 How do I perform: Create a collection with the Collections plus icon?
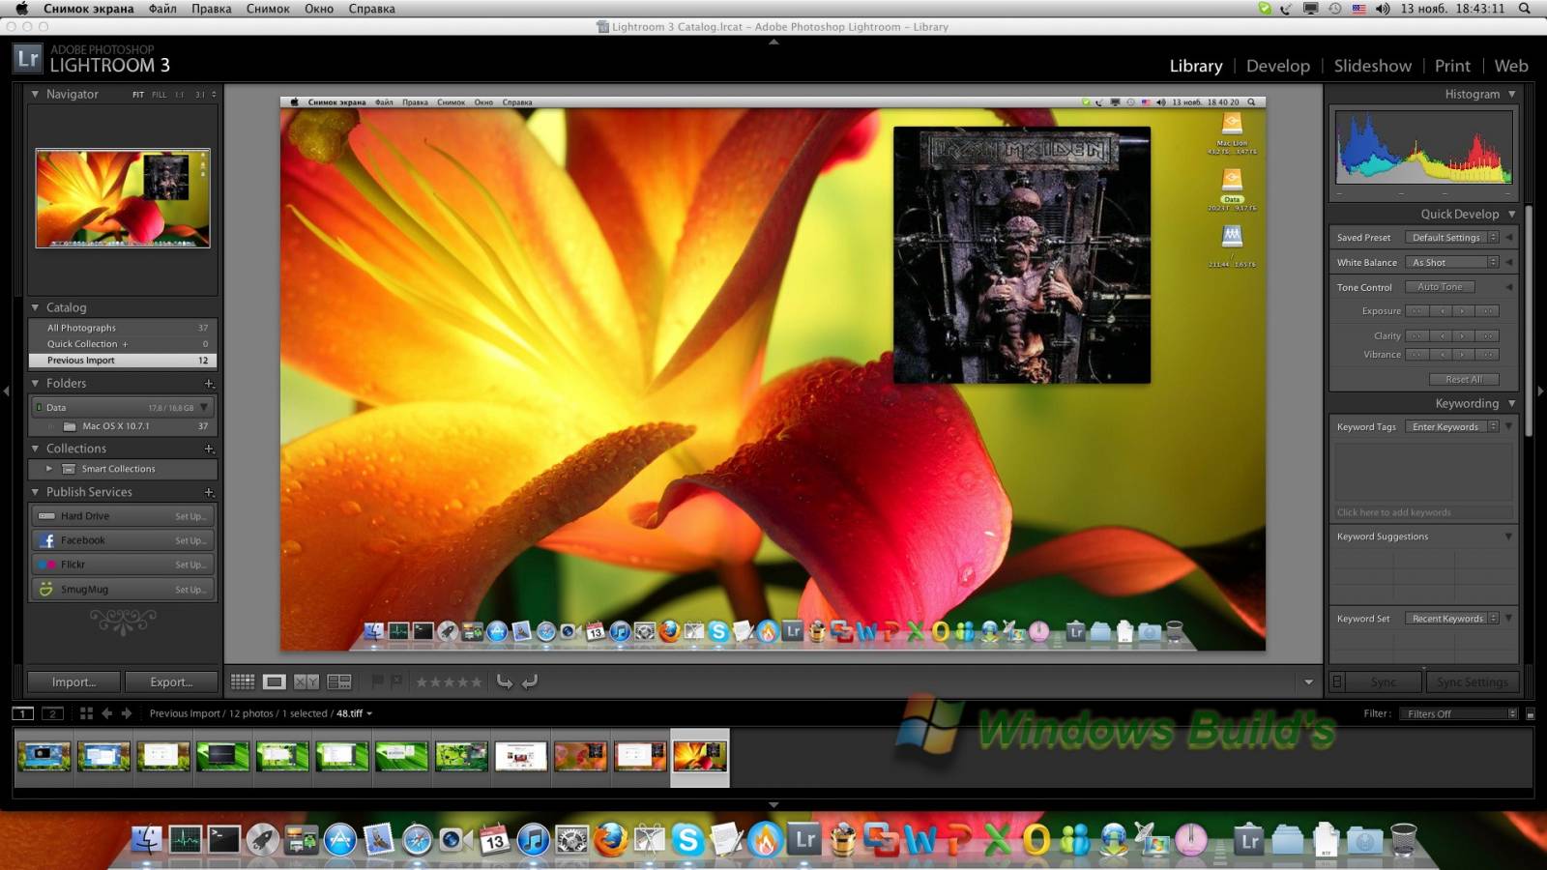coord(209,449)
